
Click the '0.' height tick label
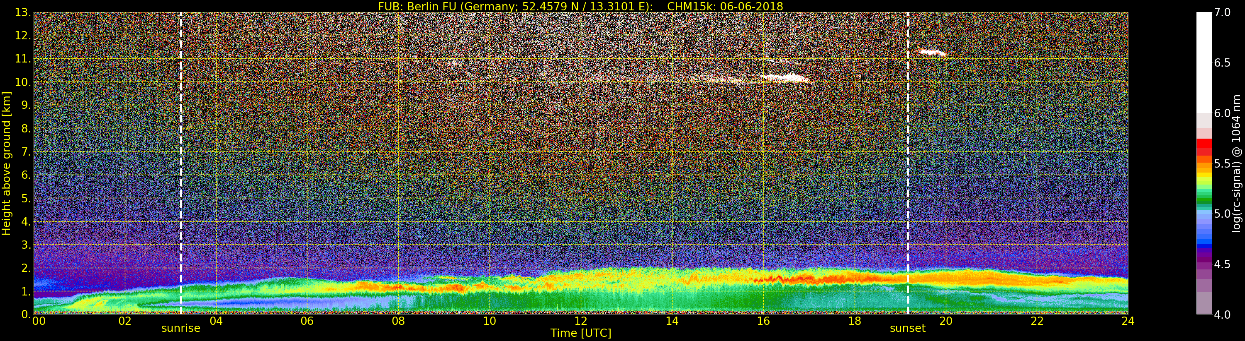pyautogui.click(x=26, y=314)
